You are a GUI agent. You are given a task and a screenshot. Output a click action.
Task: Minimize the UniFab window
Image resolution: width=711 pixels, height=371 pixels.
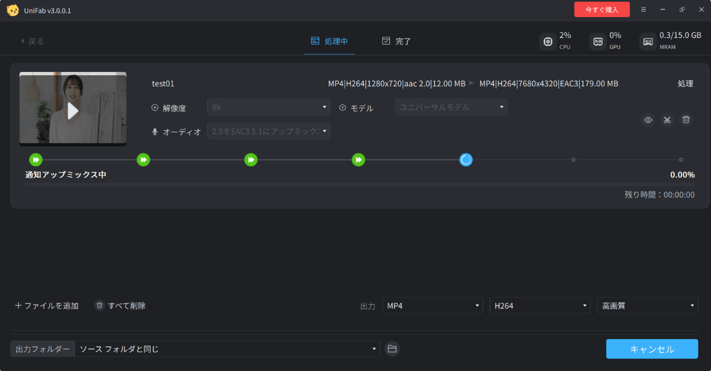pyautogui.click(x=663, y=10)
